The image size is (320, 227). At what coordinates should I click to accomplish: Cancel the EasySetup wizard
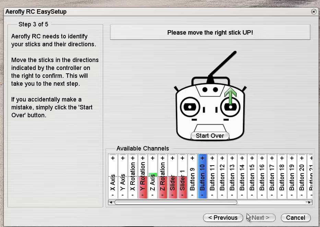tap(295, 218)
